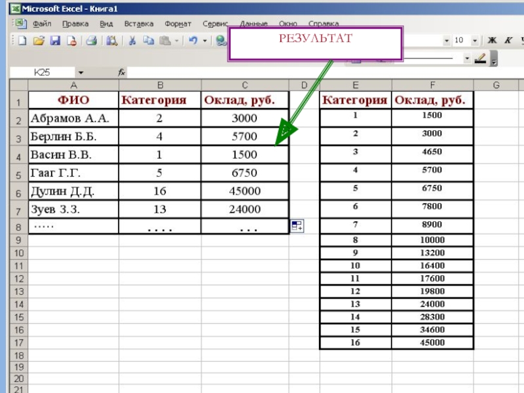Undo the last action

[193, 41]
